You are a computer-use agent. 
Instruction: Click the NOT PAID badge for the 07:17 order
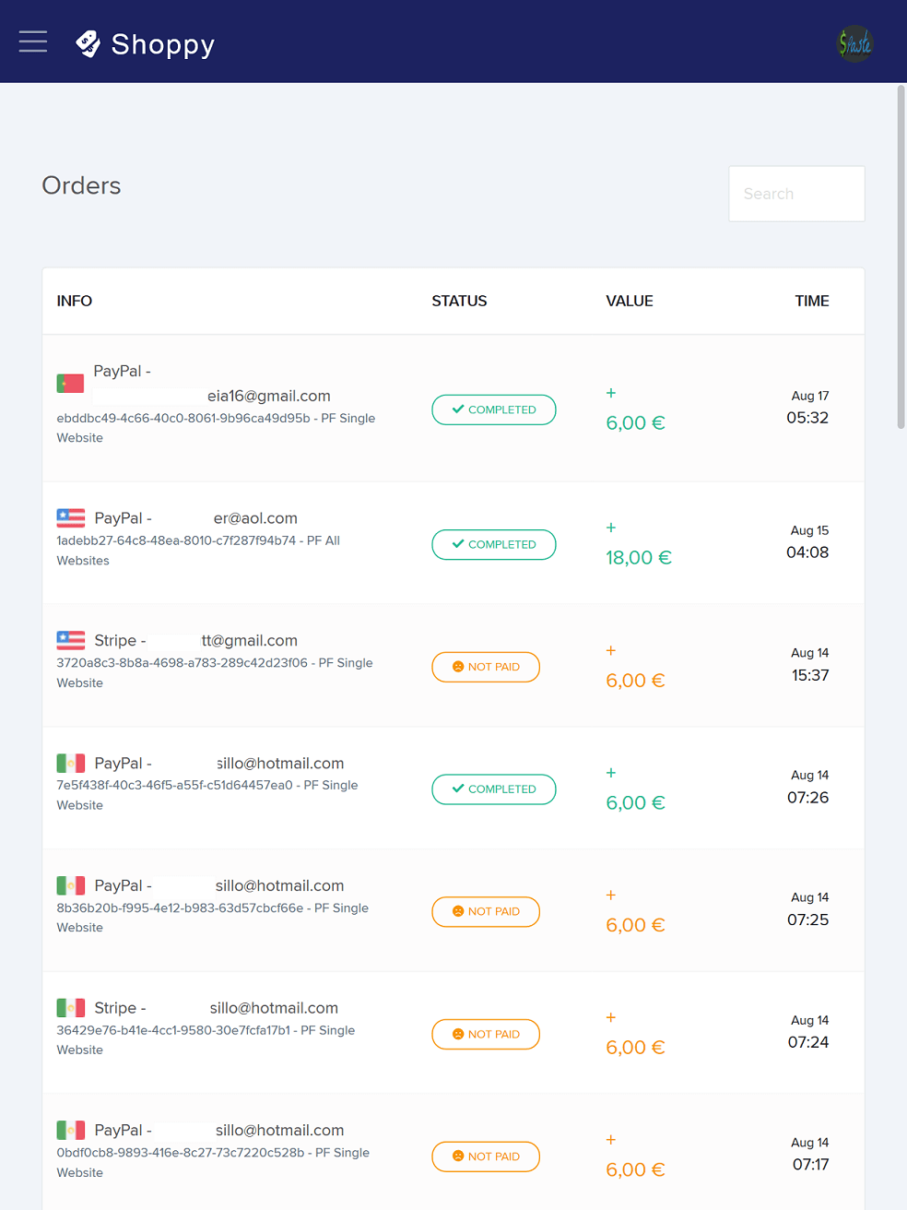click(486, 1157)
